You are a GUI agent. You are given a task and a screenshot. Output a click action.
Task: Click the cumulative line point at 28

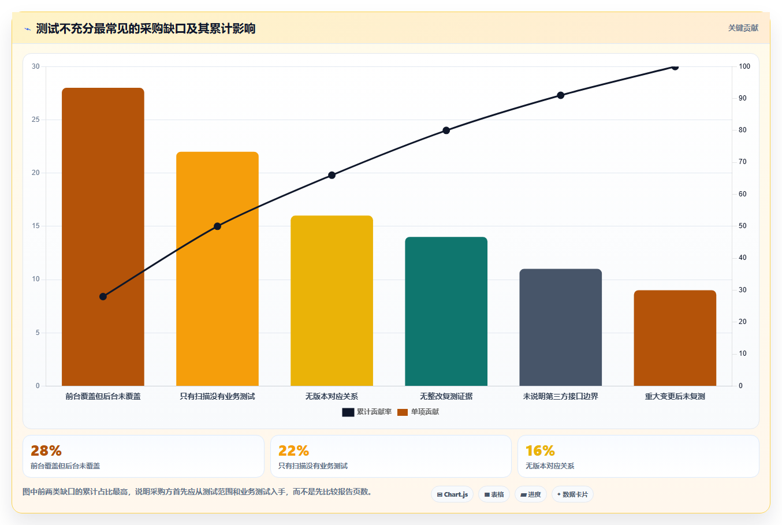click(103, 296)
